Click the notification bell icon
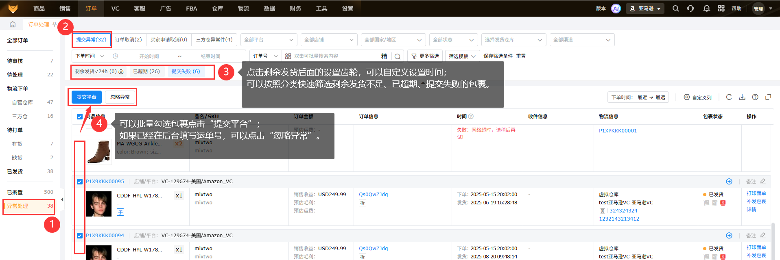 tap(706, 9)
